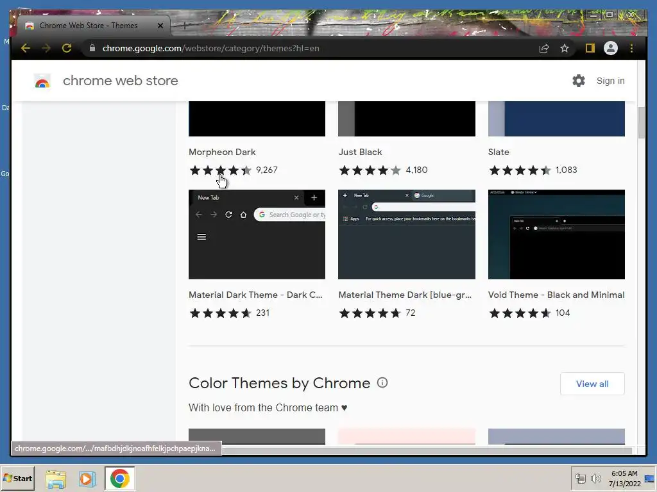Share this page via the share icon
The height and width of the screenshot is (492, 657).
coord(544,49)
